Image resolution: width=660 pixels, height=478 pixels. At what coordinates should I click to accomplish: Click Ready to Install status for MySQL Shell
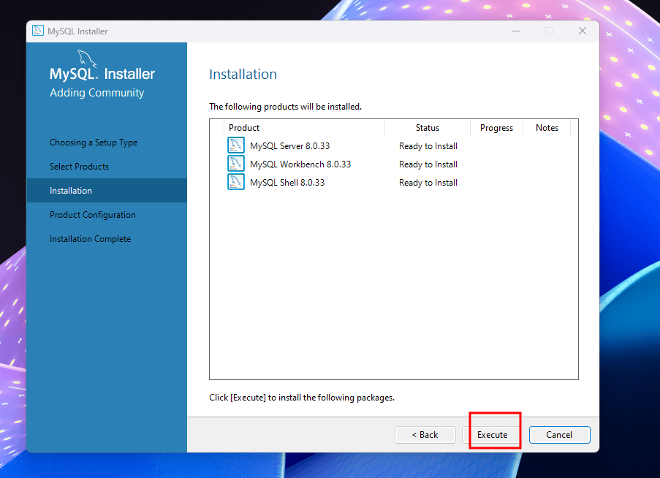(x=428, y=183)
